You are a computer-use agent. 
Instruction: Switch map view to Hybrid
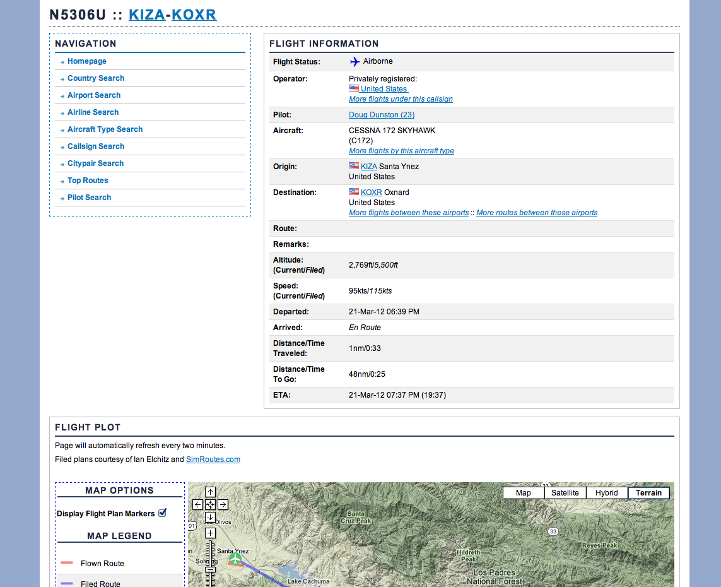(x=606, y=493)
